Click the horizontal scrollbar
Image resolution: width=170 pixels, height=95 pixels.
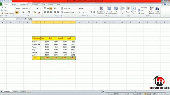[x=135, y=92]
